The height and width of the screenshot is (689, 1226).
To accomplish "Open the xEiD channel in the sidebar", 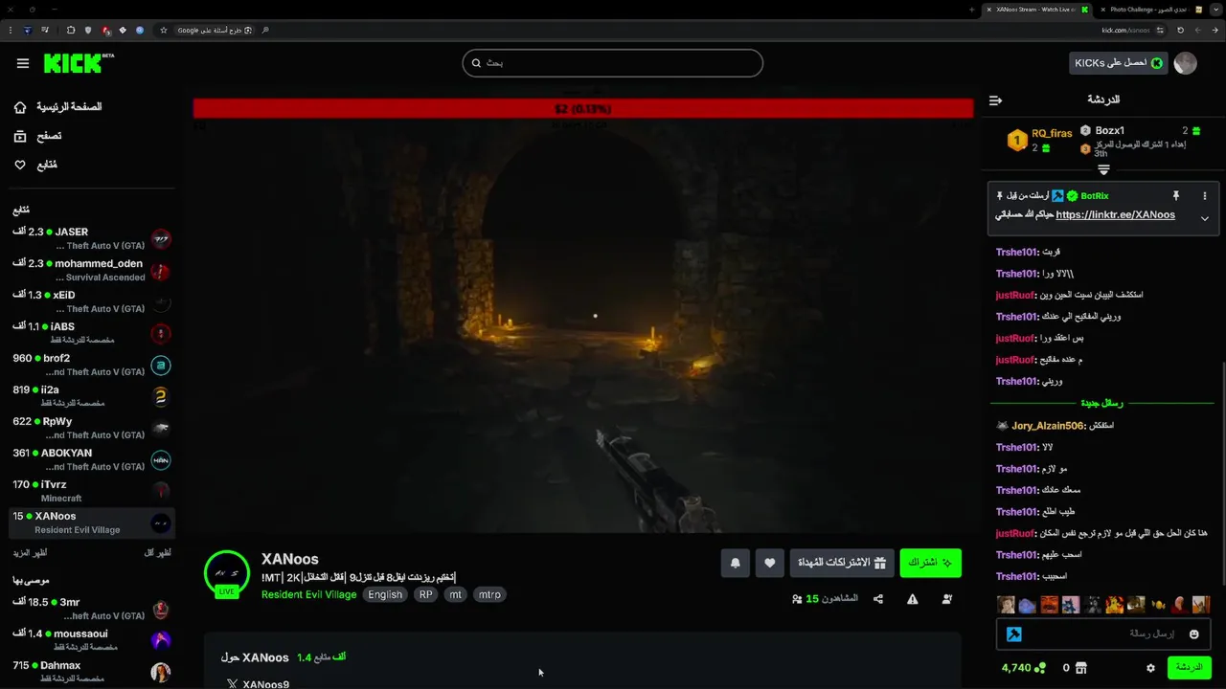I will [x=91, y=301].
